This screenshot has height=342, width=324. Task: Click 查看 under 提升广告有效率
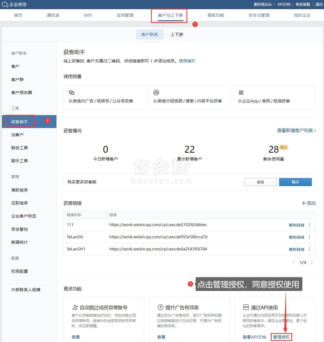tap(161, 337)
